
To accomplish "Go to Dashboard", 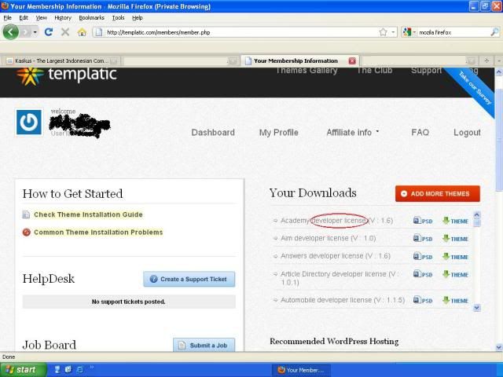I will click(213, 133).
